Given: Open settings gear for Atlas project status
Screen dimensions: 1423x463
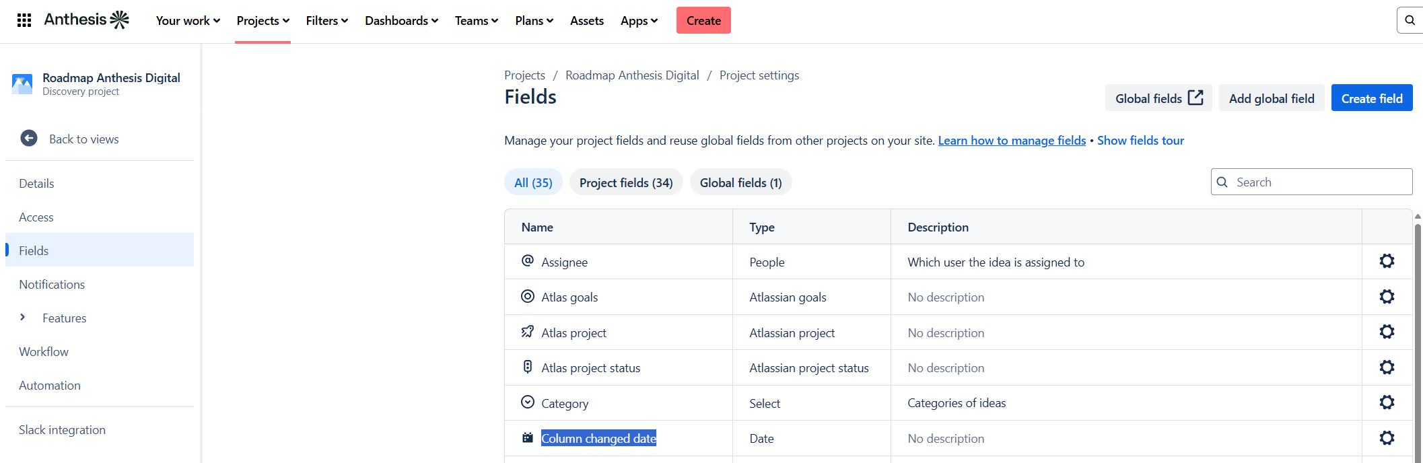Looking at the screenshot, I should 1387,367.
